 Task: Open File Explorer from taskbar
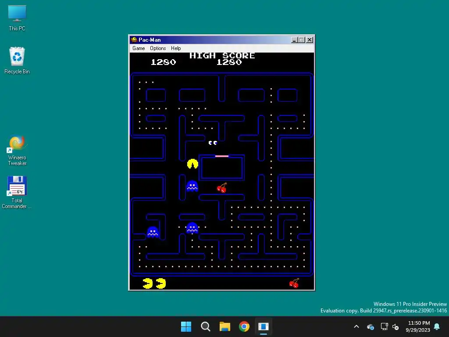click(x=225, y=326)
